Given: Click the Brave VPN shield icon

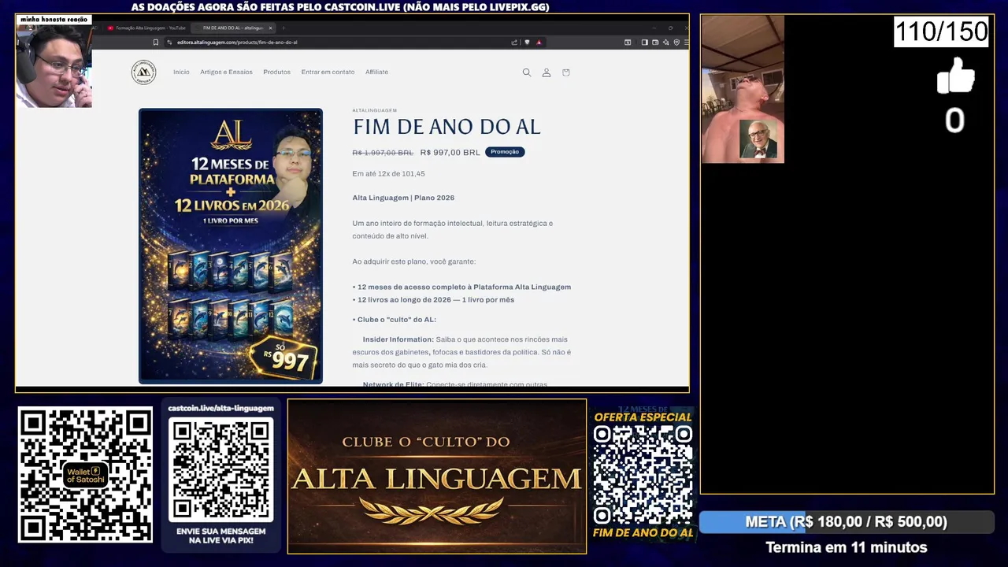Looking at the screenshot, I should (x=676, y=42).
